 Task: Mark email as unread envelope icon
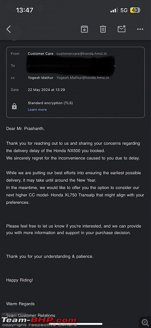coord(122,29)
